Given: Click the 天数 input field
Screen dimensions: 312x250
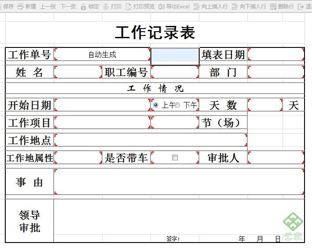Looking at the screenshot, I should (265, 105).
